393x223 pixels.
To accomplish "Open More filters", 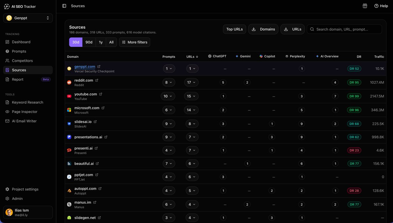I will [x=135, y=42].
